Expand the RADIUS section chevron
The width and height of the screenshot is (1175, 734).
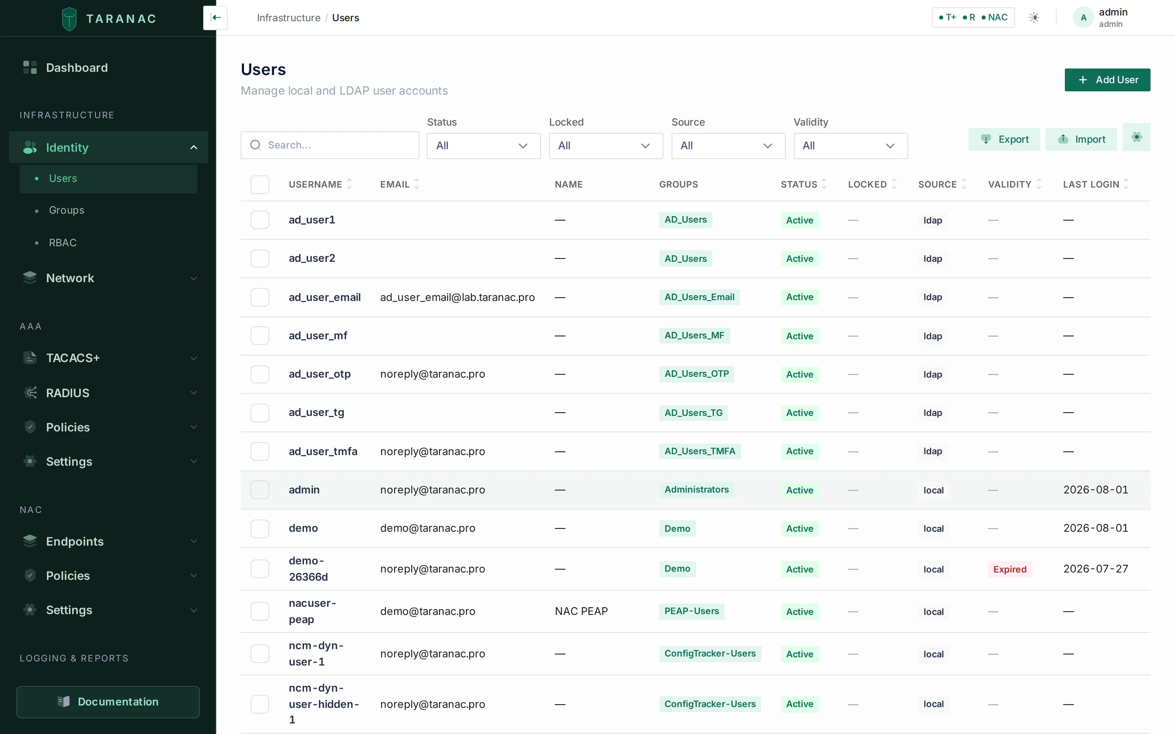[194, 393]
